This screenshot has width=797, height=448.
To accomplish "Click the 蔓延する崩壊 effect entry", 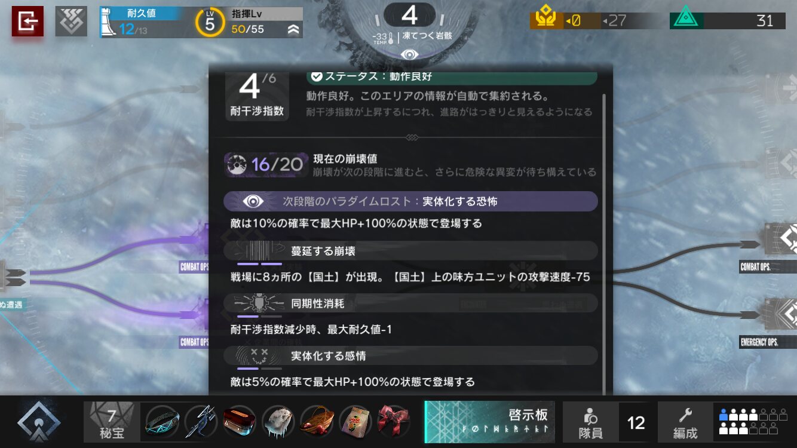I will 410,251.
